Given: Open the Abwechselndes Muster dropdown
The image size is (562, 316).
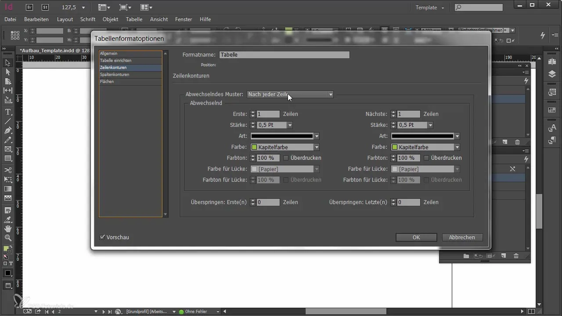Looking at the screenshot, I should point(290,94).
